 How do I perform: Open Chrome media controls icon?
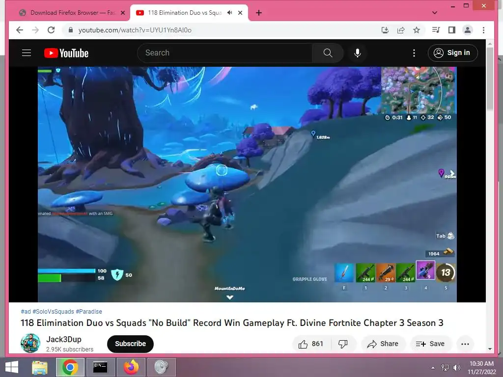pos(436,30)
